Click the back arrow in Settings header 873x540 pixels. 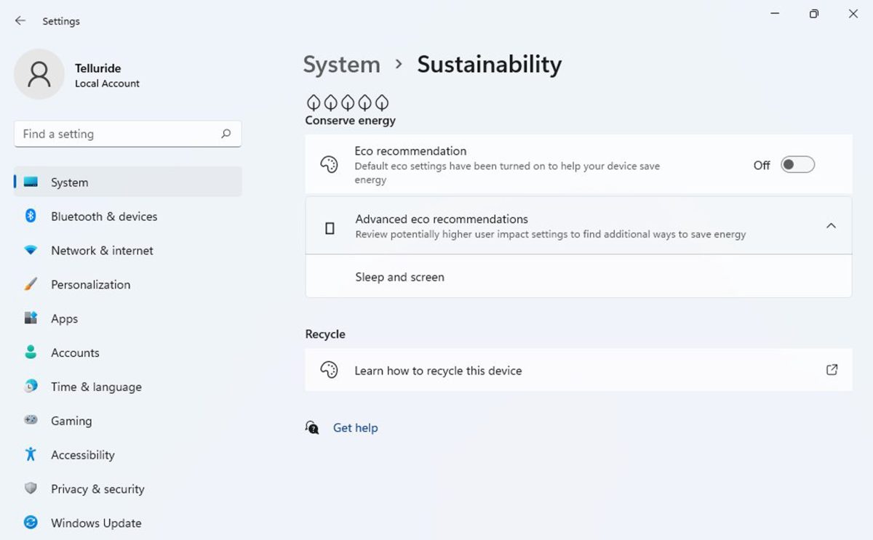click(x=20, y=21)
